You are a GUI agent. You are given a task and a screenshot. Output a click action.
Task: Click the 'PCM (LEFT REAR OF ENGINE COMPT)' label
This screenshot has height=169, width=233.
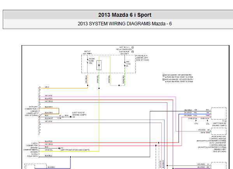coord(219,123)
